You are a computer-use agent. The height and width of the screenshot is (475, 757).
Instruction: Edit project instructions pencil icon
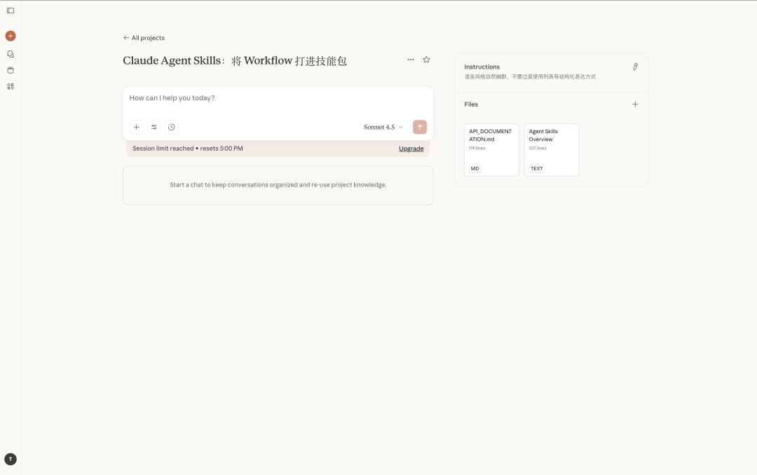pyautogui.click(x=635, y=67)
